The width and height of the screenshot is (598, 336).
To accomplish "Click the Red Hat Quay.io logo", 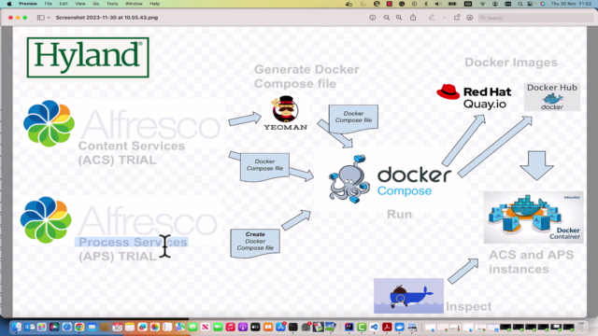I will [x=474, y=97].
